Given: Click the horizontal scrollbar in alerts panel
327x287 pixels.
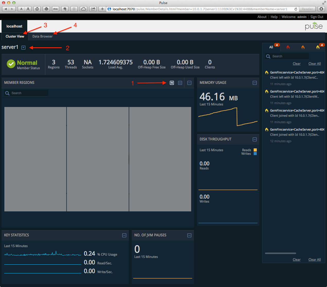Looking at the screenshot, I should click(x=280, y=253).
